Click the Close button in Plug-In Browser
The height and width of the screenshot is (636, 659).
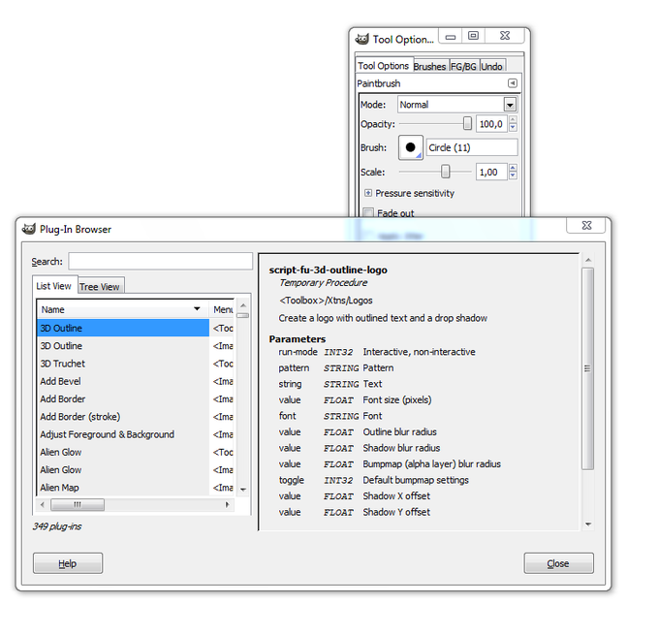pos(558,563)
